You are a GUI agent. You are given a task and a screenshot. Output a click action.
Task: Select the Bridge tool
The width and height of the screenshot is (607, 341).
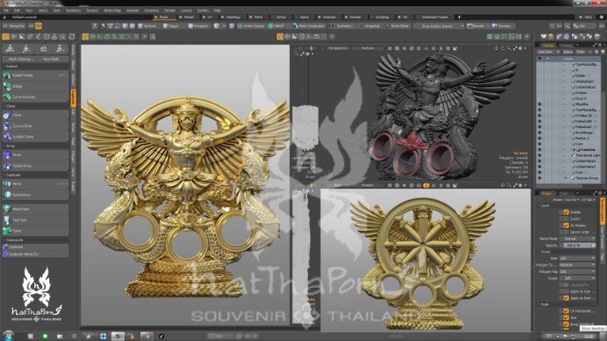36,86
